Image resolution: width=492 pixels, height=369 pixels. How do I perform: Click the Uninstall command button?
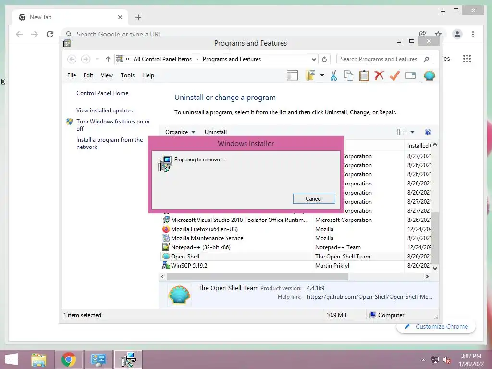tap(216, 132)
